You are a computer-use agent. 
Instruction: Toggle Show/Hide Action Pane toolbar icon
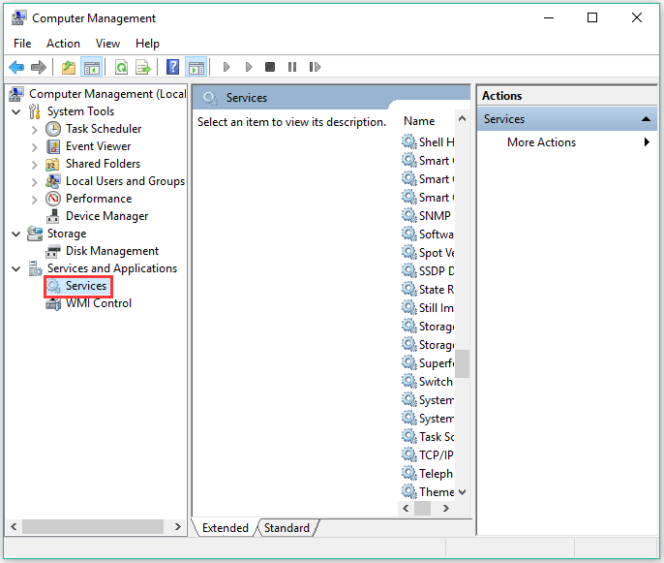[x=196, y=67]
